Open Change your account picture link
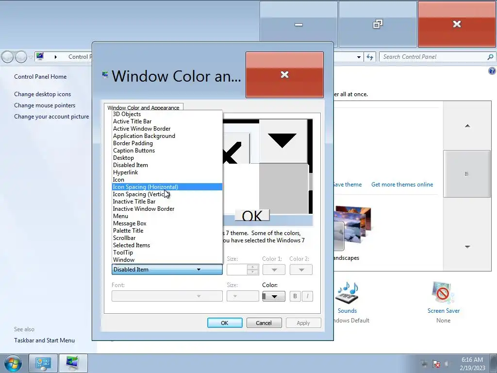 [x=51, y=117]
